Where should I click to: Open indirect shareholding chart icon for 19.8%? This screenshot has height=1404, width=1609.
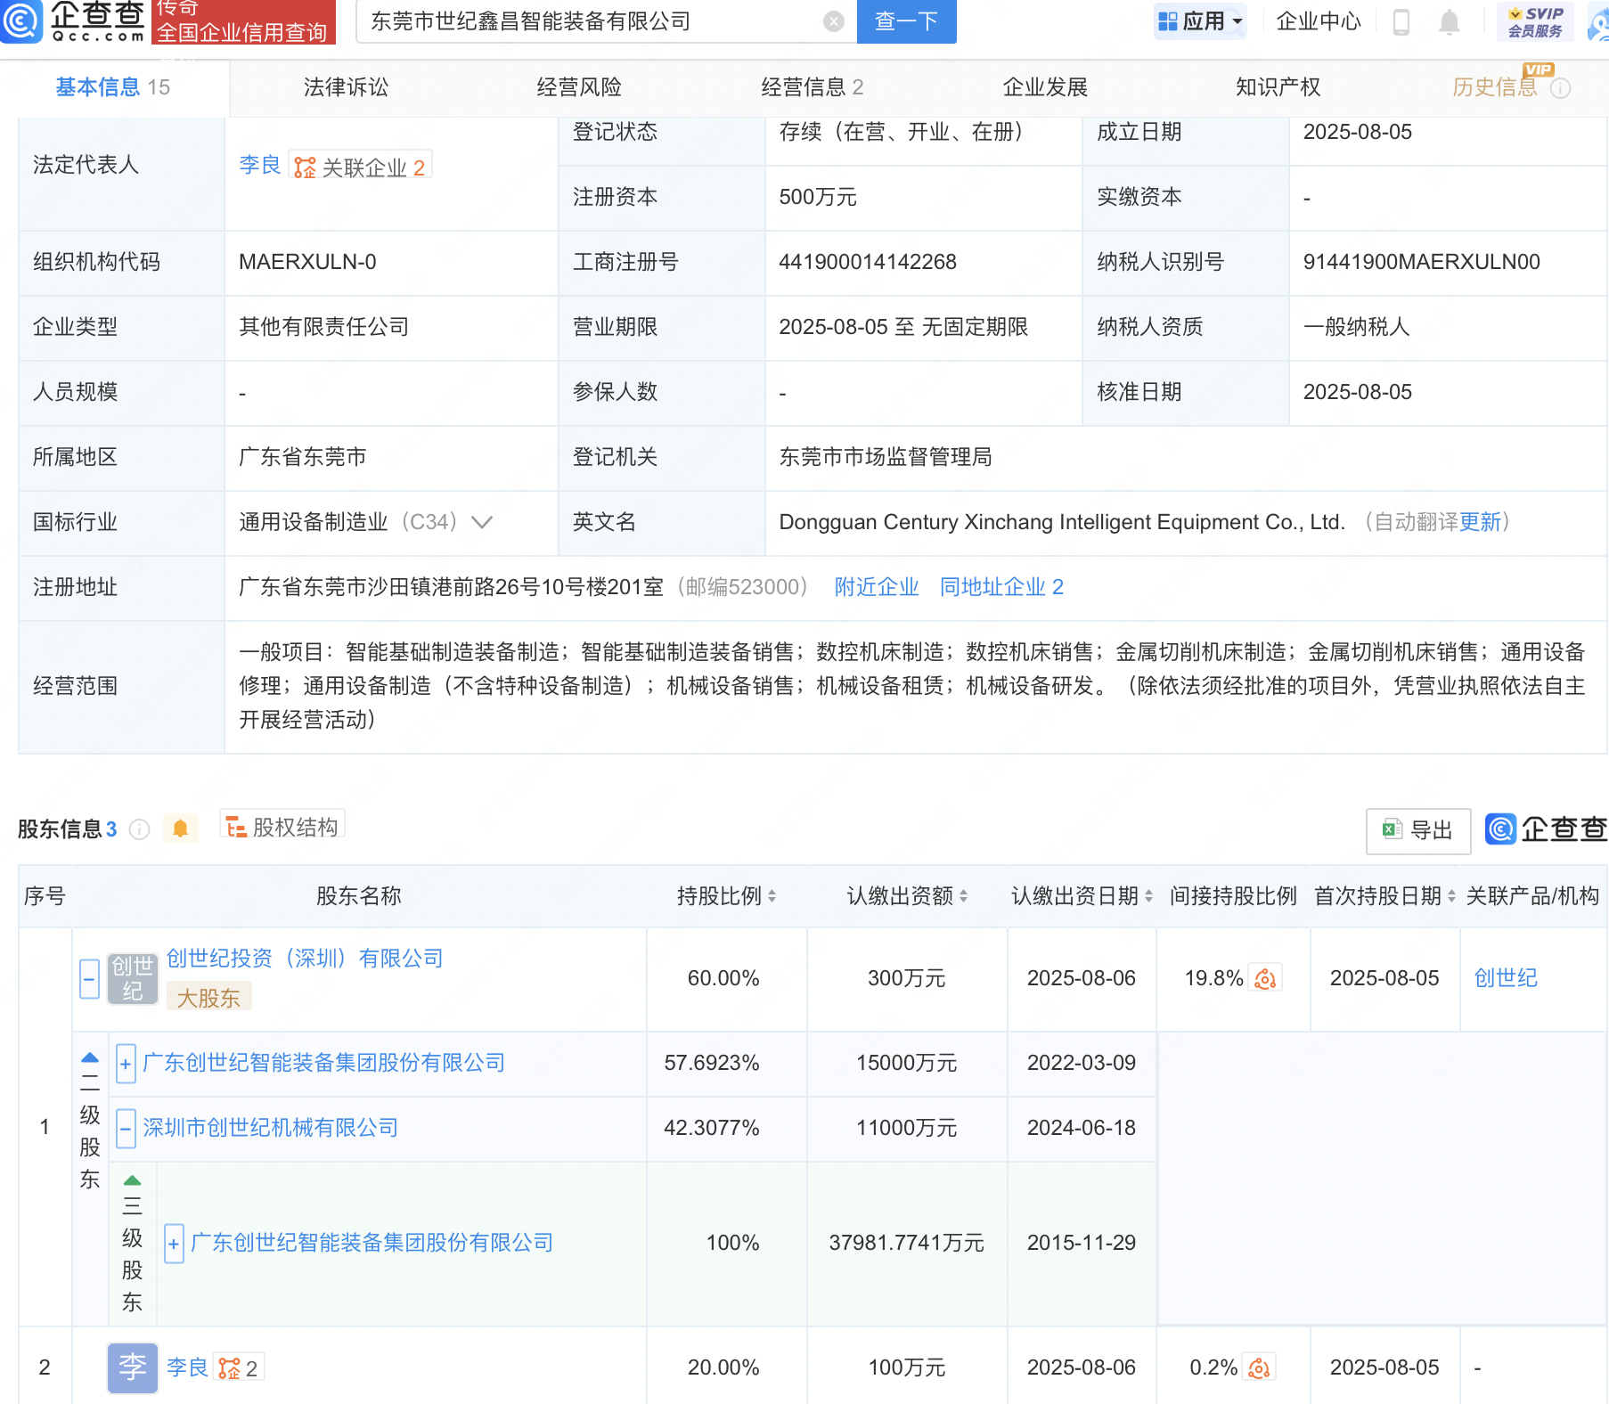pos(1265,978)
